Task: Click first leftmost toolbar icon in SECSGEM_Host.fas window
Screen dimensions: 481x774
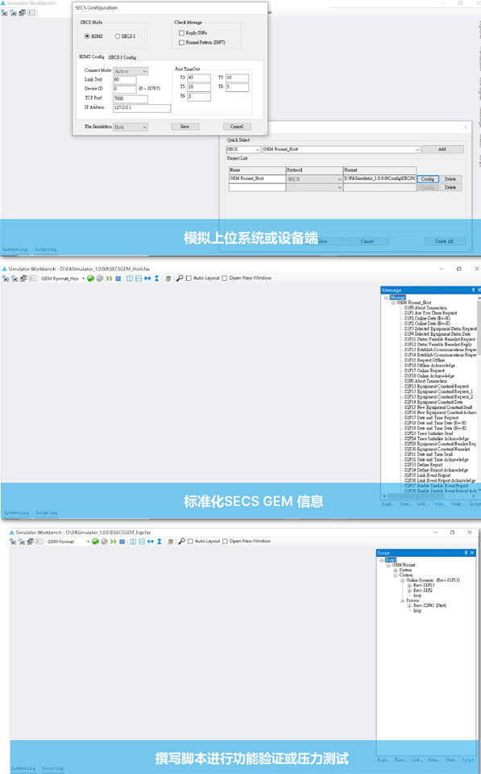Action: [x=6, y=278]
